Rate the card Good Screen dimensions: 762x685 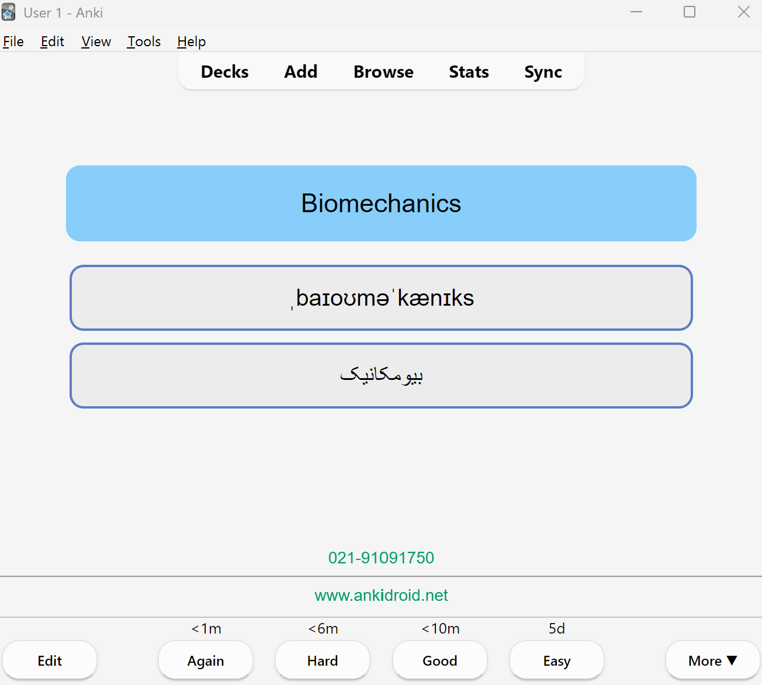pos(440,660)
